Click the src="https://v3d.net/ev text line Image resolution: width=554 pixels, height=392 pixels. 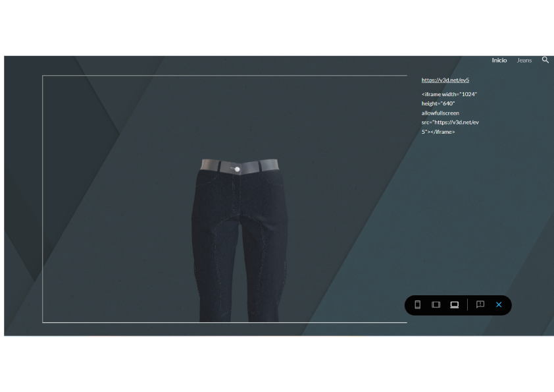[x=450, y=123]
